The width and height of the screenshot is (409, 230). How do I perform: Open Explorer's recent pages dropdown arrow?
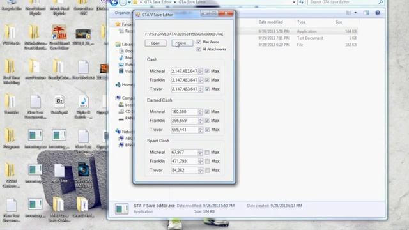pyautogui.click(x=129, y=3)
